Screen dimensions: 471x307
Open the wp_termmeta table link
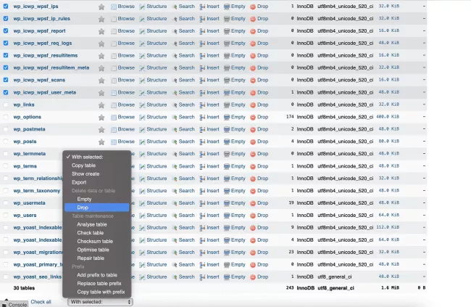point(29,154)
